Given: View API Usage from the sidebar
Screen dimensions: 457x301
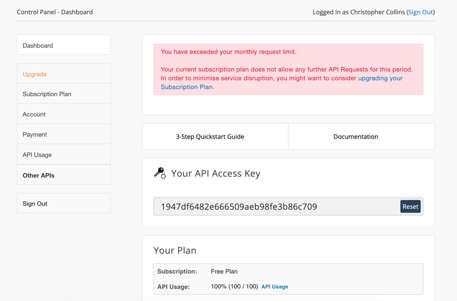Looking at the screenshot, I should 64,155.
